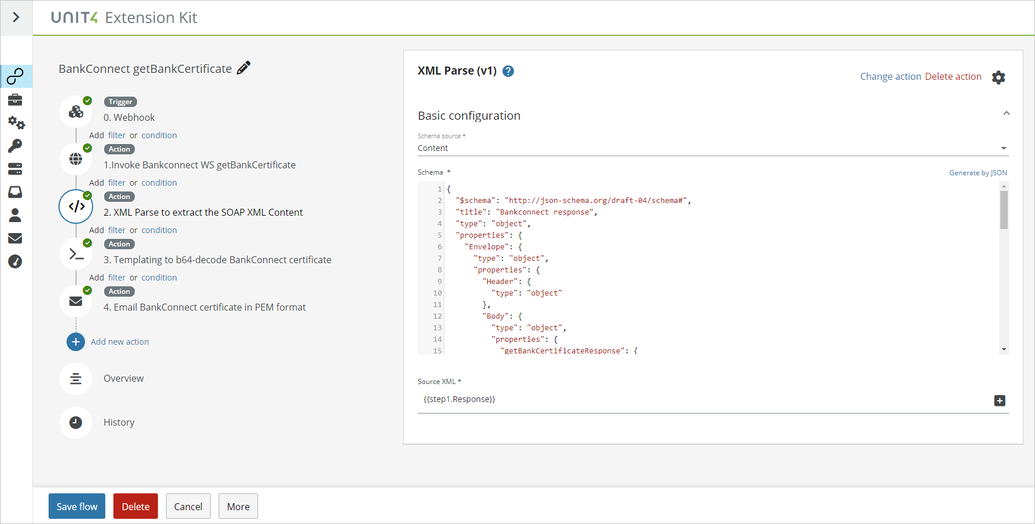Open the inbox tray sidebar icon
Viewport: 1035px width, 524px height.
click(15, 192)
